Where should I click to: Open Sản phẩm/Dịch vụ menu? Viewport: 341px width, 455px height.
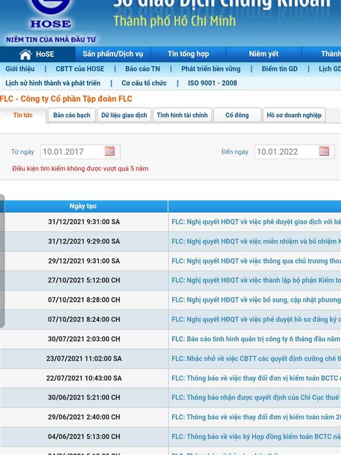[x=113, y=54]
